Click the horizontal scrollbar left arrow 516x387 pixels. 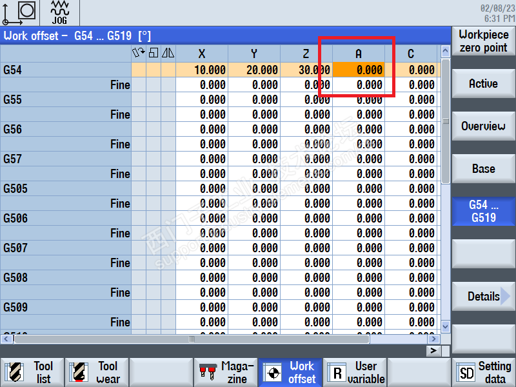pos(6,339)
